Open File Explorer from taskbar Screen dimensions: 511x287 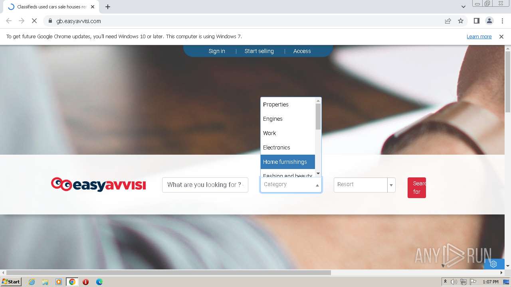click(x=45, y=282)
